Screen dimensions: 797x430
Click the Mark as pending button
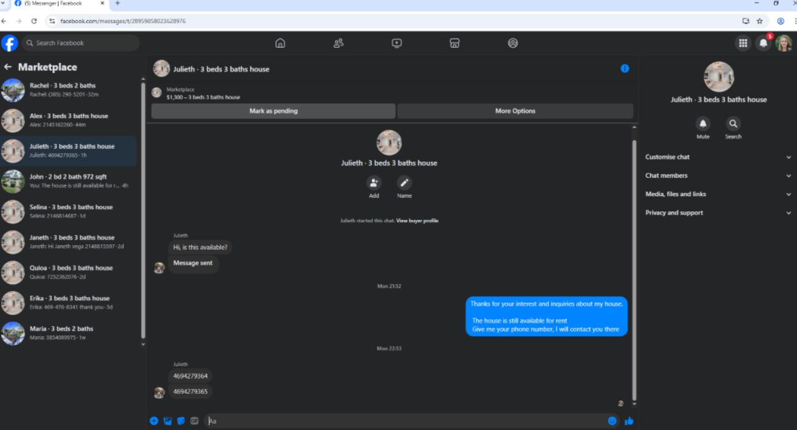tap(273, 111)
